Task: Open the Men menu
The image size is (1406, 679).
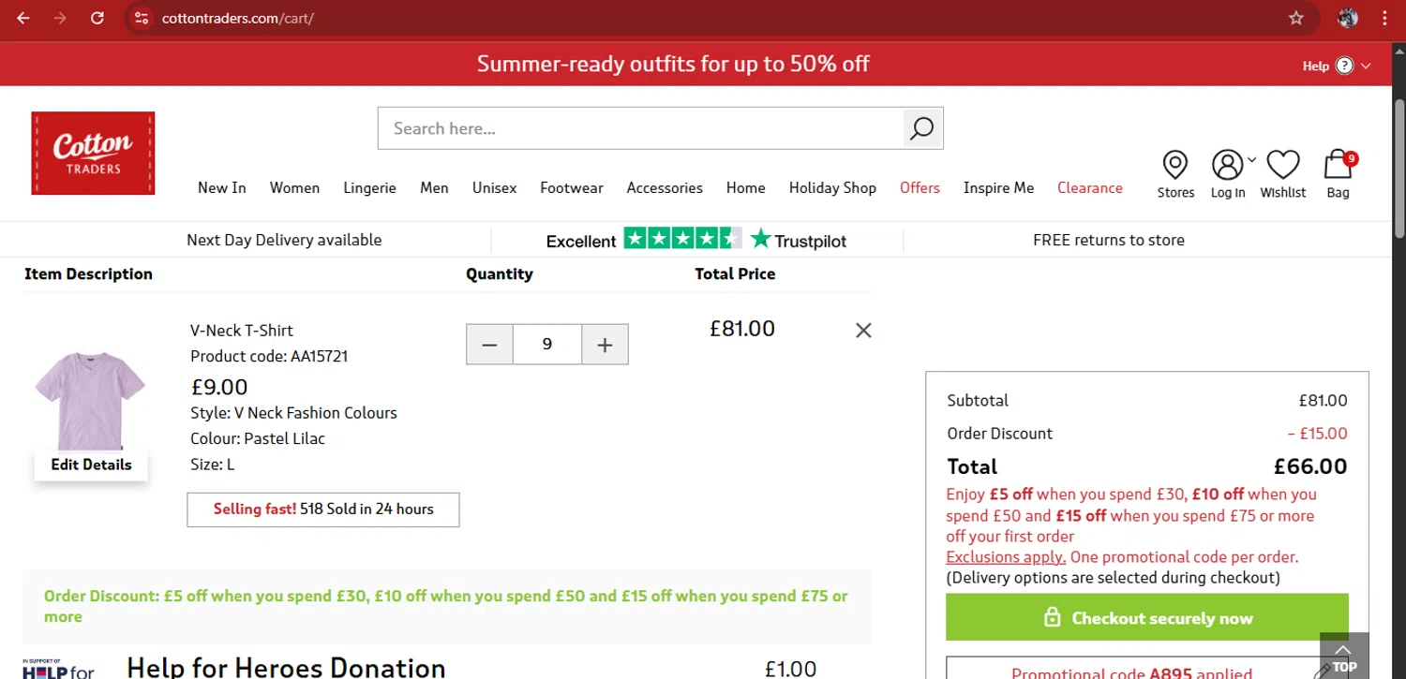Action: (x=434, y=187)
